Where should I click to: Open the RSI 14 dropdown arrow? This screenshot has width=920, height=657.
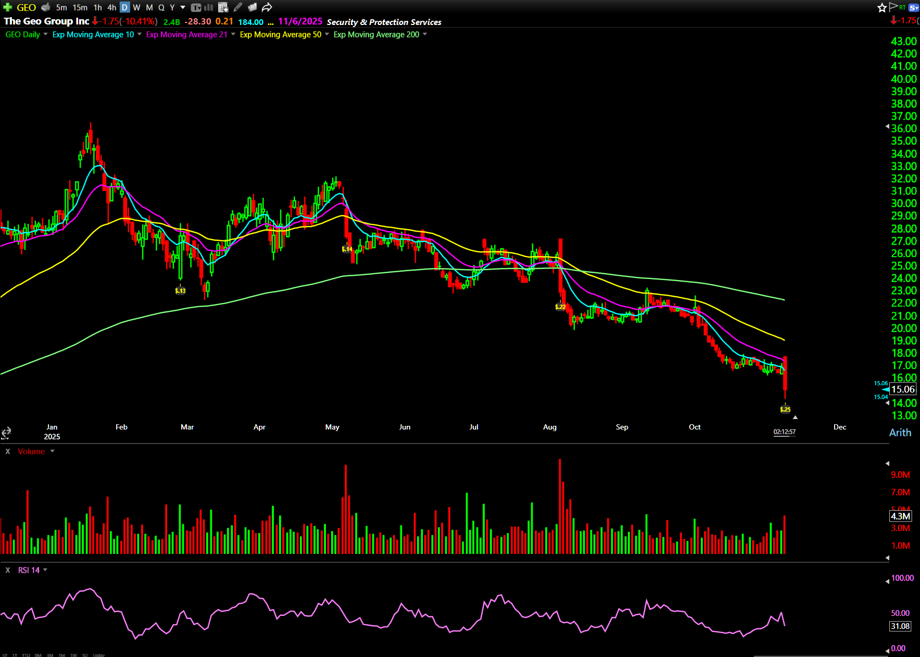tap(45, 570)
